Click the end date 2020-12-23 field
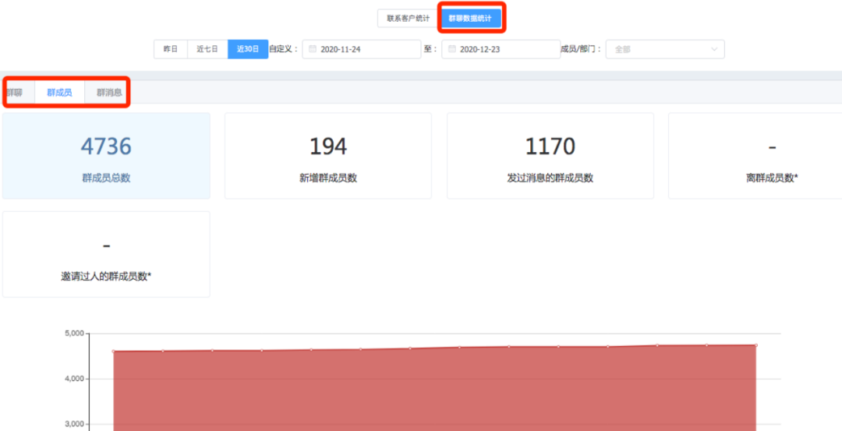The height and width of the screenshot is (431, 842). (x=501, y=49)
